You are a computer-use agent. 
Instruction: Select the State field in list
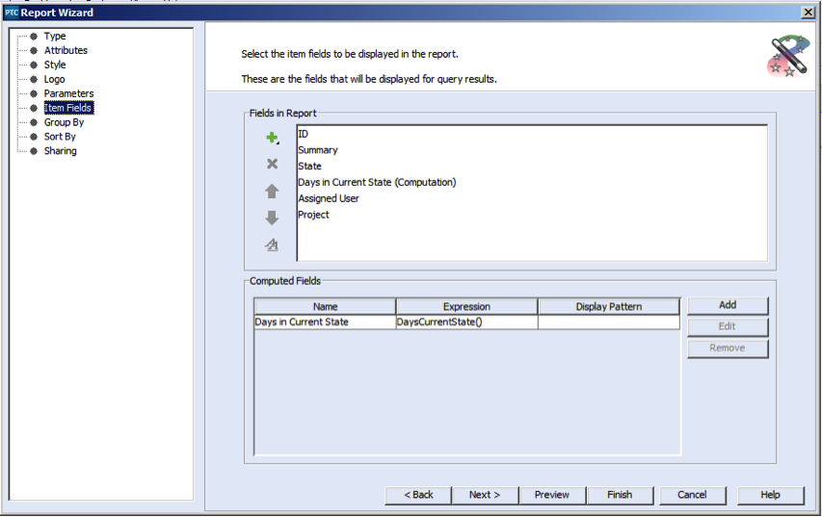532,166
